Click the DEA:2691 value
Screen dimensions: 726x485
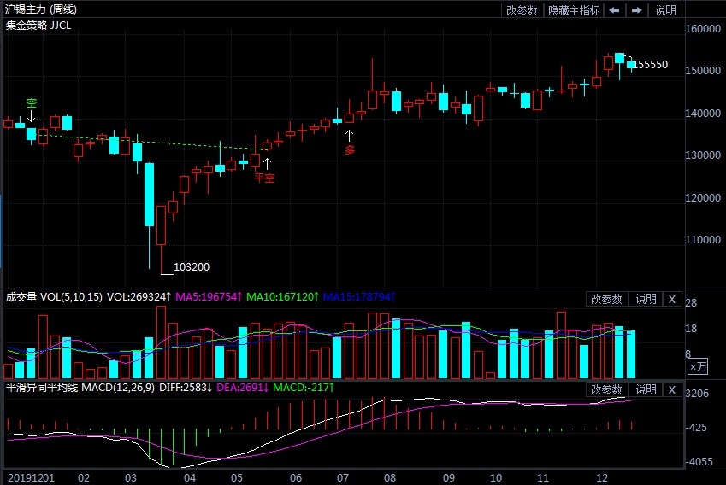click(x=242, y=388)
